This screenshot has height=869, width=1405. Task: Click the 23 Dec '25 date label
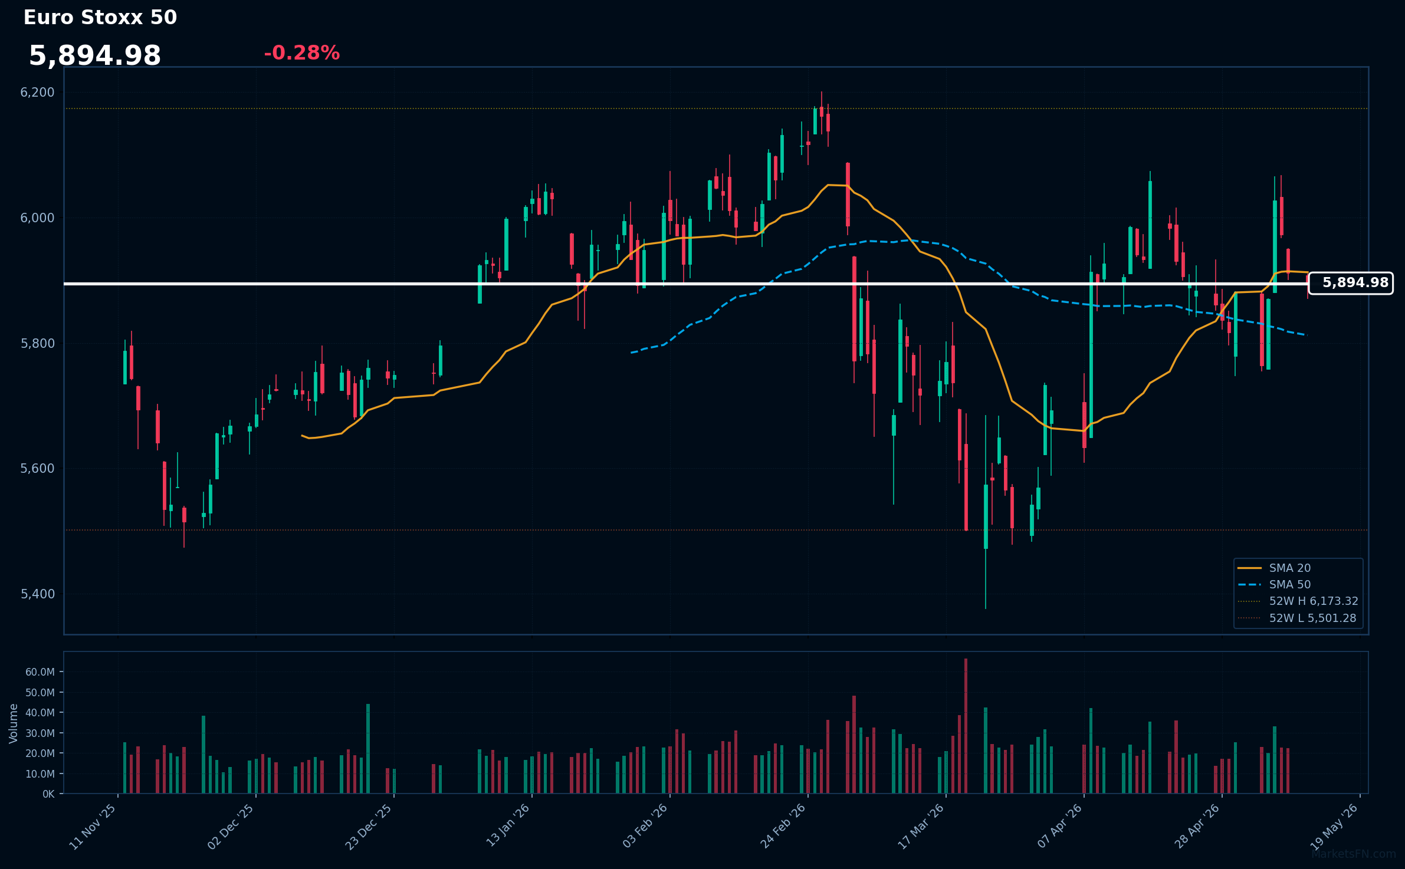pyautogui.click(x=369, y=827)
